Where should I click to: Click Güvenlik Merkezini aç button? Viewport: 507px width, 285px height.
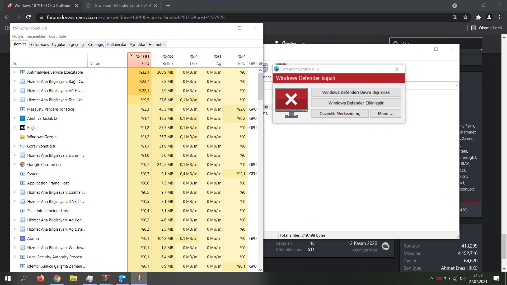tap(340, 113)
